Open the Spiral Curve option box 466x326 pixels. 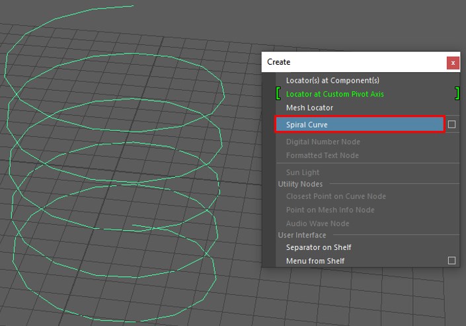tap(452, 124)
